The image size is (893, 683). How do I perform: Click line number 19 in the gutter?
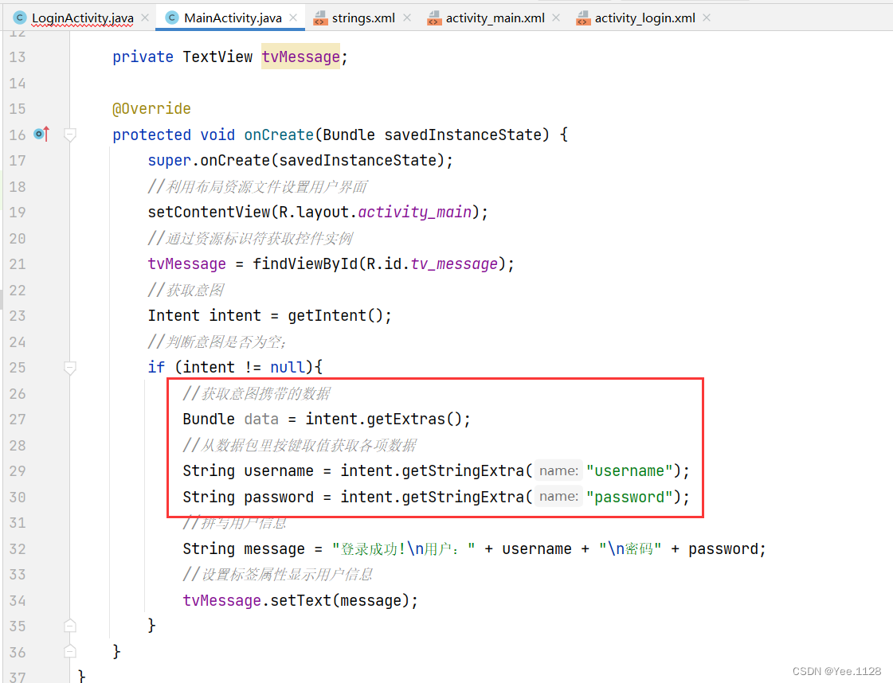pos(17,213)
